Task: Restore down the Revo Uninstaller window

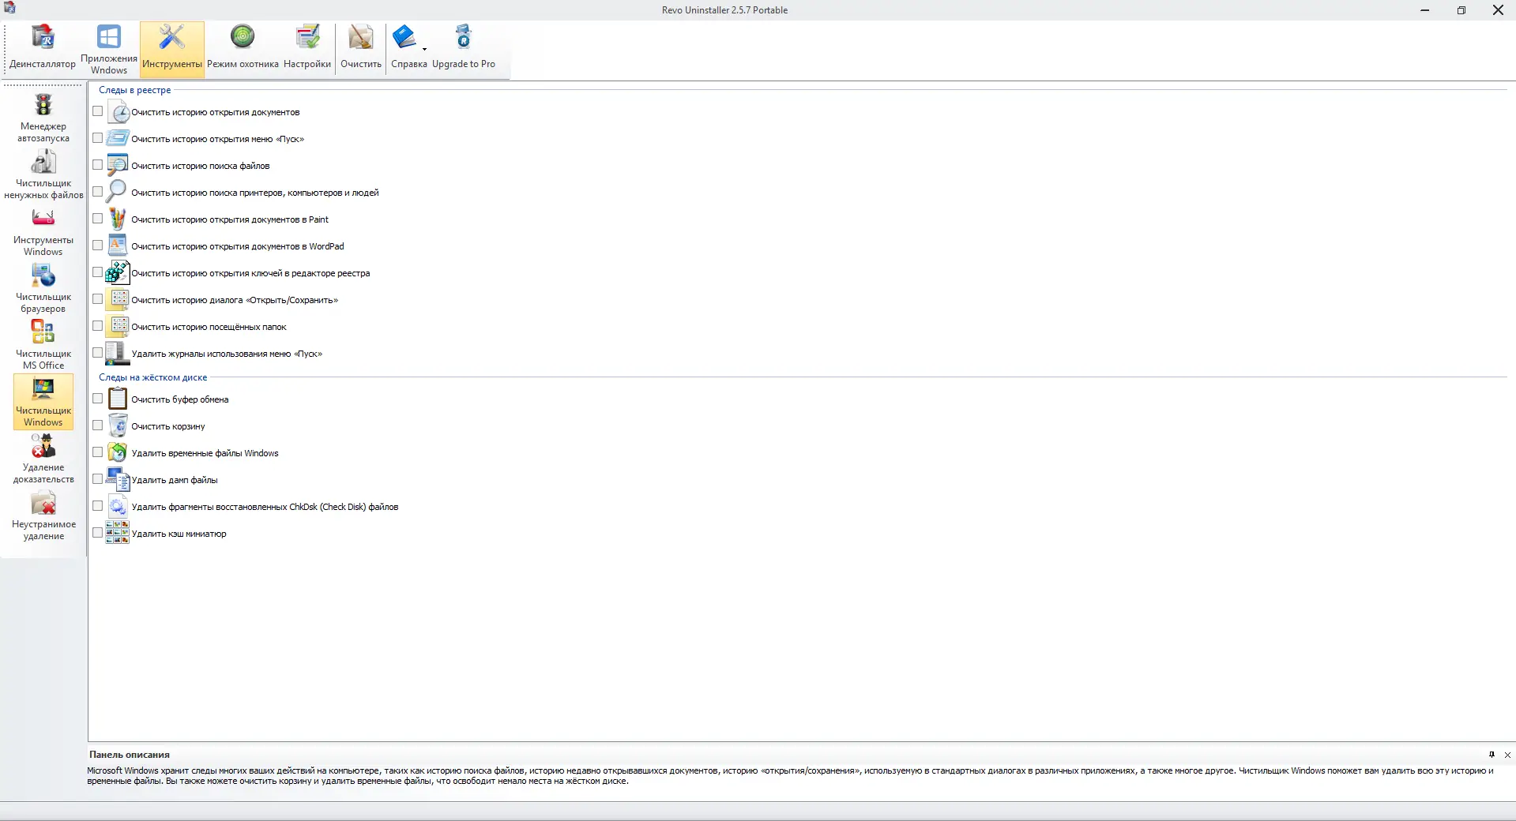Action: click(1461, 10)
